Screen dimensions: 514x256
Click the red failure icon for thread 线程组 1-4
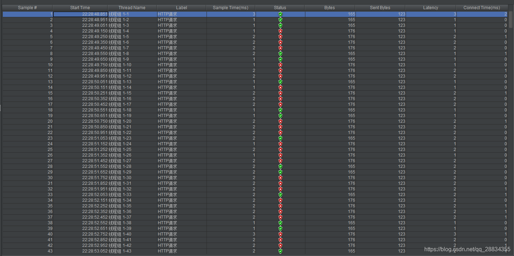click(x=280, y=31)
